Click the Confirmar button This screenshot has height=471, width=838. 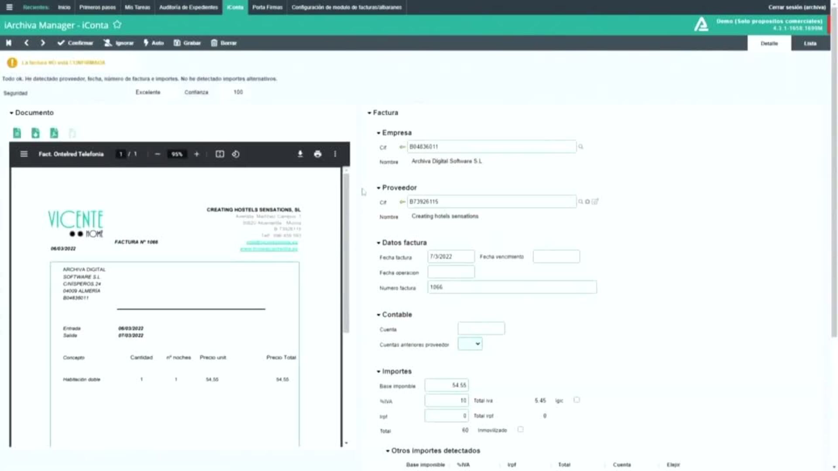[x=75, y=43]
